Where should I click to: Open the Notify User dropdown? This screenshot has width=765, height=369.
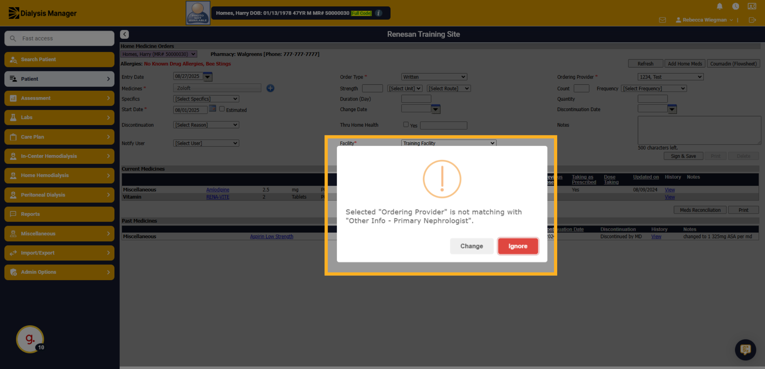[x=206, y=143]
